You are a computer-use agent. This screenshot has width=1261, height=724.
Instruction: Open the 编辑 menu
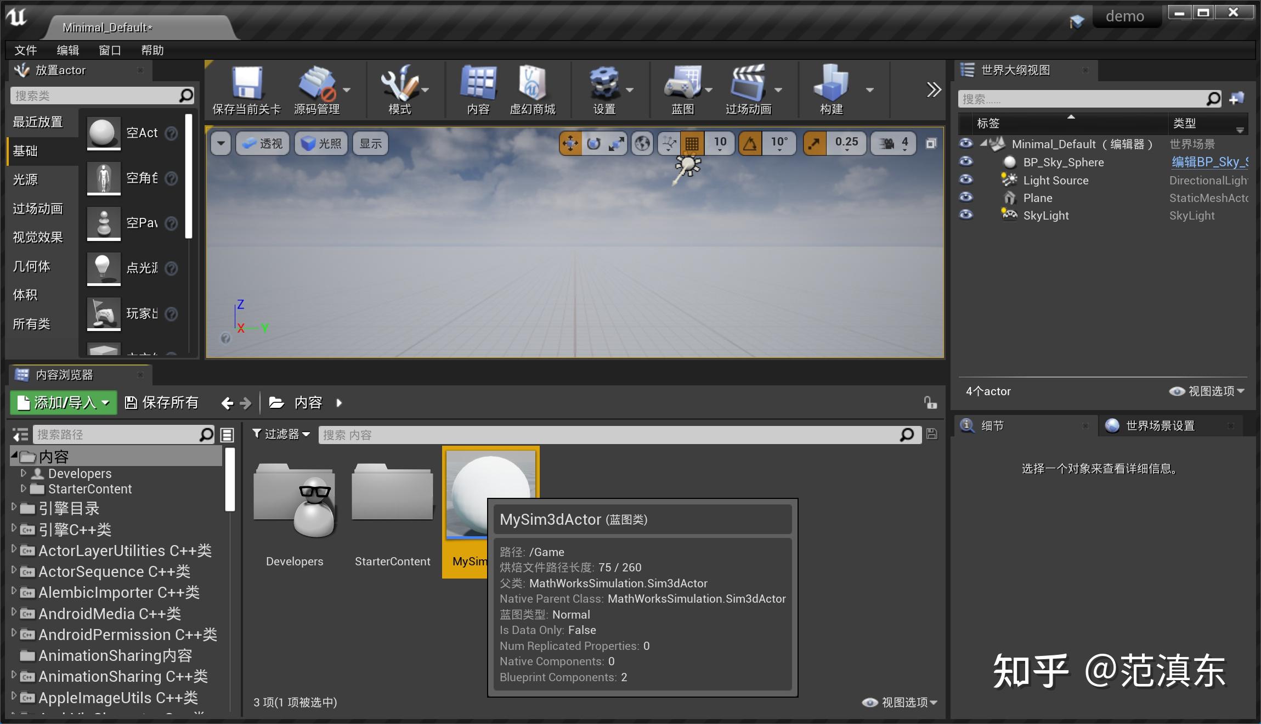tap(66, 50)
